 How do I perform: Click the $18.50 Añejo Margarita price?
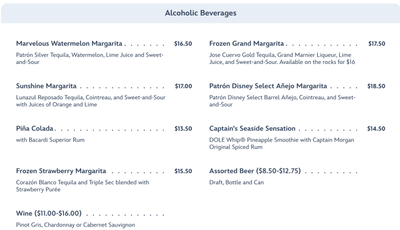pos(376,86)
